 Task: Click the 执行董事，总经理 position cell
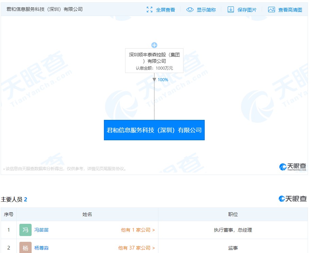(x=233, y=230)
